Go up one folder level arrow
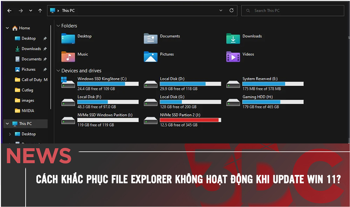 [x=40, y=10]
